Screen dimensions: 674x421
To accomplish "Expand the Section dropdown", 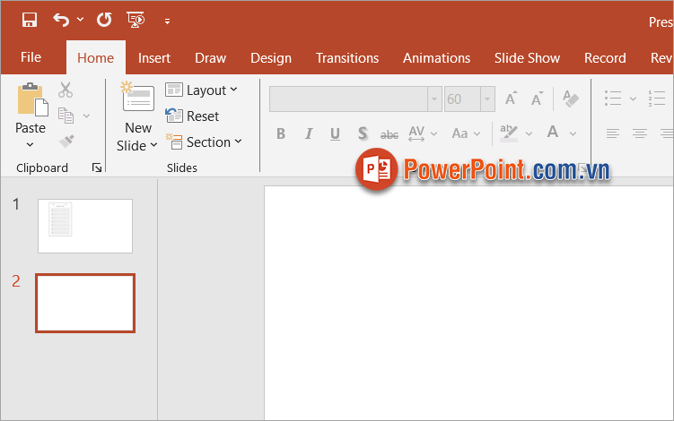I will (205, 142).
